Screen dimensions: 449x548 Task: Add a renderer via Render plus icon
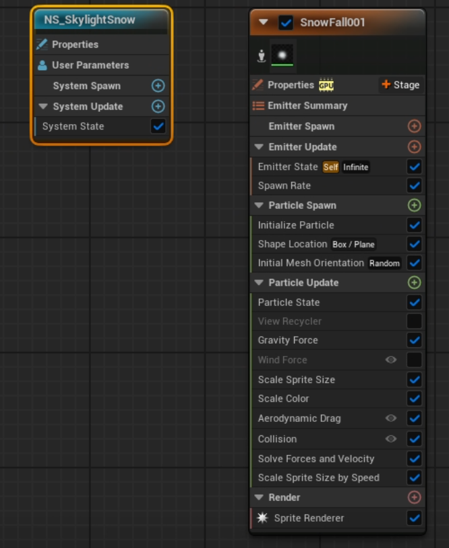414,497
